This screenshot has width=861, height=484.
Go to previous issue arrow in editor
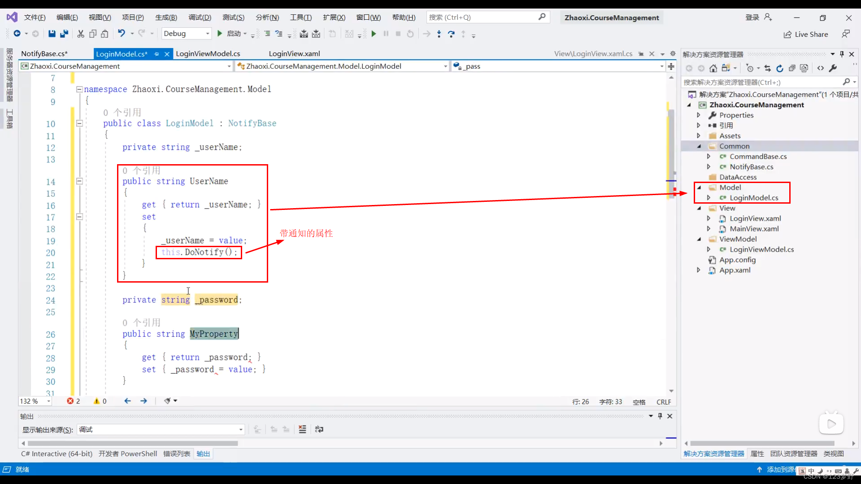pyautogui.click(x=127, y=401)
